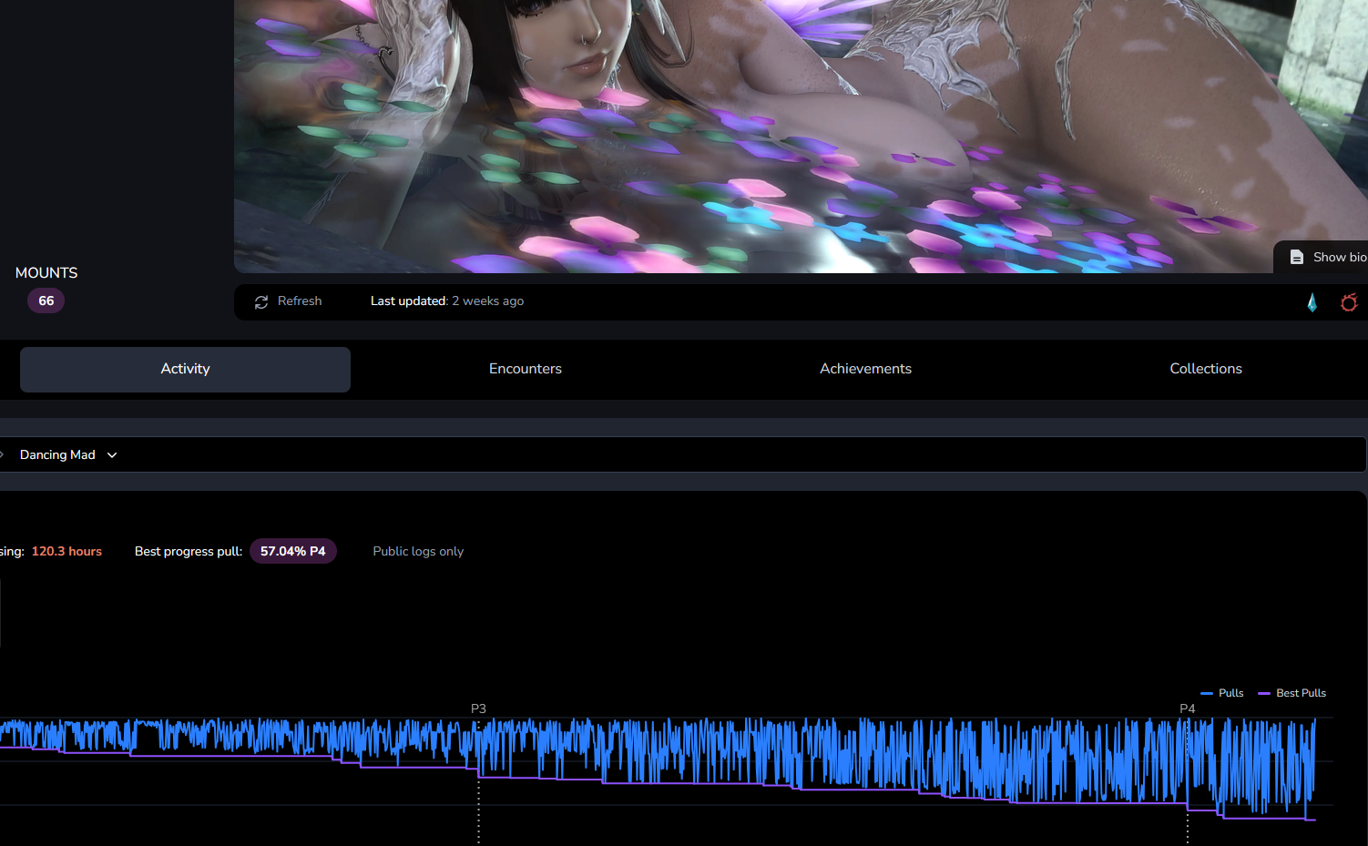The width and height of the screenshot is (1368, 846).
Task: Go to the Achievements tab
Action: point(865,369)
